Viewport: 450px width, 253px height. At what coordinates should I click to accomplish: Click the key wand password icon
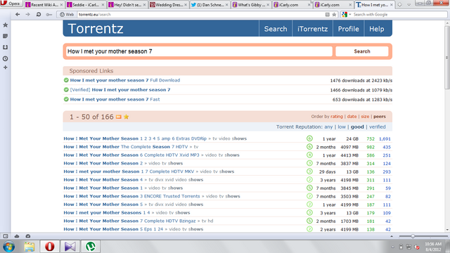point(49,14)
